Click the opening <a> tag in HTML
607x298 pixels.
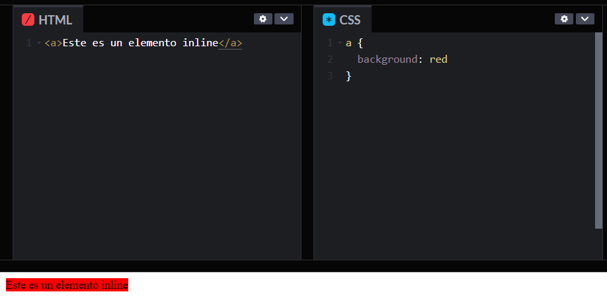pyautogui.click(x=54, y=43)
